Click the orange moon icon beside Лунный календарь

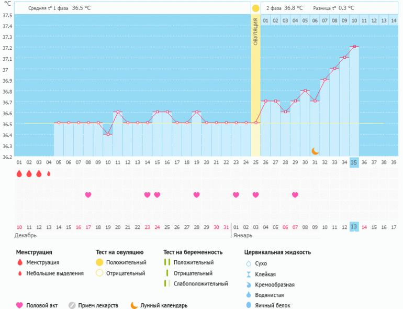pyautogui.click(x=135, y=305)
